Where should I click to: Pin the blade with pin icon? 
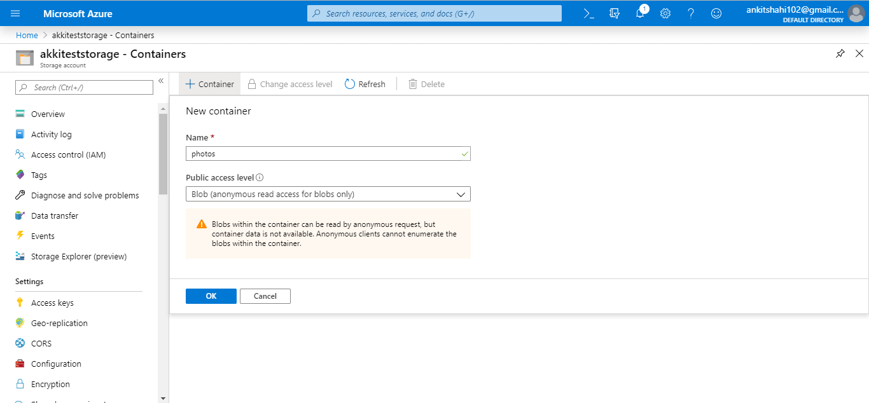840,53
